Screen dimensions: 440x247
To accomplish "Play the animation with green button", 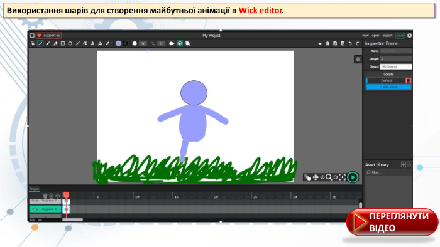I will 353,177.
